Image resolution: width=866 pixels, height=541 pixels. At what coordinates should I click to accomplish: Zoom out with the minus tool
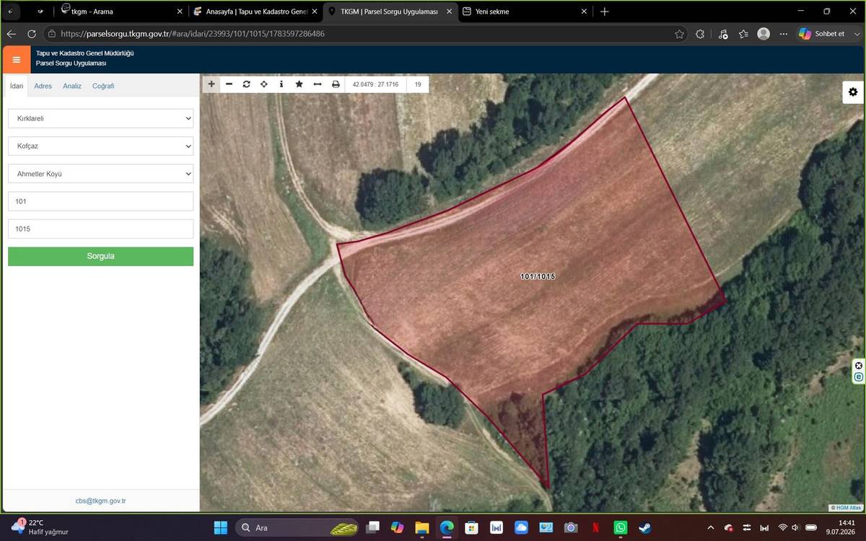pos(229,84)
